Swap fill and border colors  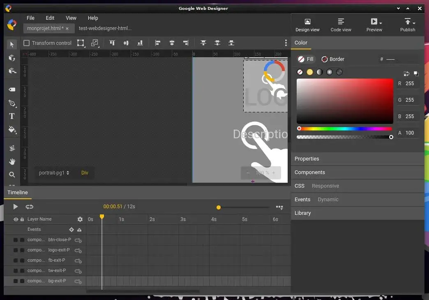click(x=406, y=73)
